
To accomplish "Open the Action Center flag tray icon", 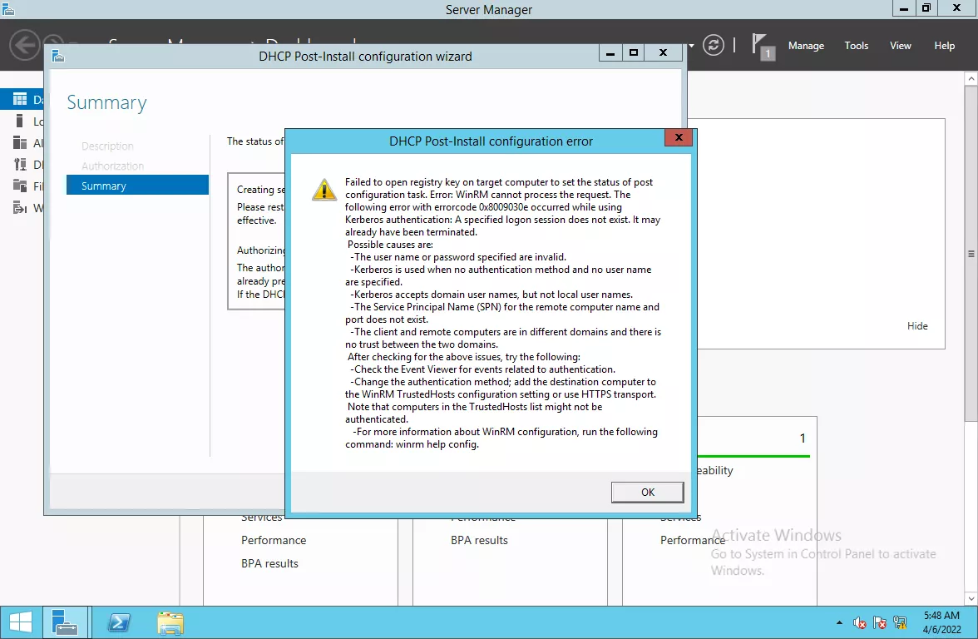I will tap(880, 622).
